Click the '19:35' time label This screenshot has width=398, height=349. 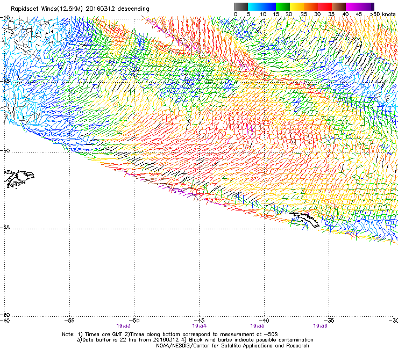pyautogui.click(x=258, y=326)
